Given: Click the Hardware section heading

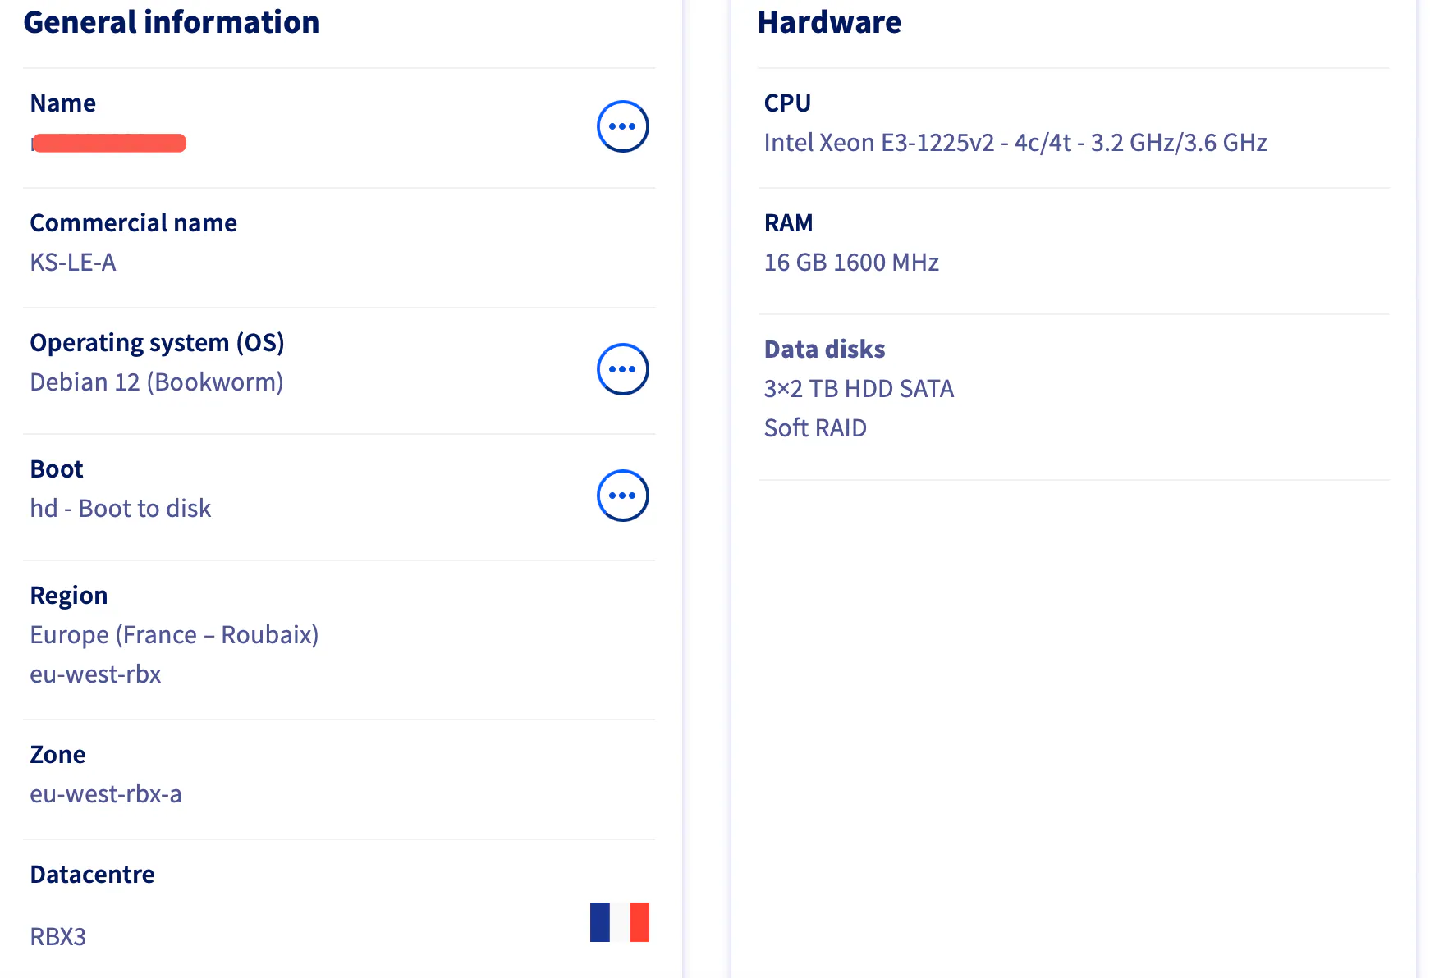Looking at the screenshot, I should pyautogui.click(x=829, y=22).
